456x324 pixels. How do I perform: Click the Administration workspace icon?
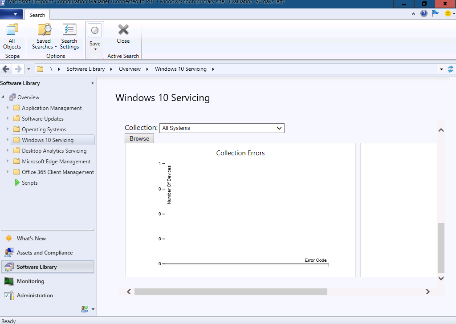click(x=9, y=295)
